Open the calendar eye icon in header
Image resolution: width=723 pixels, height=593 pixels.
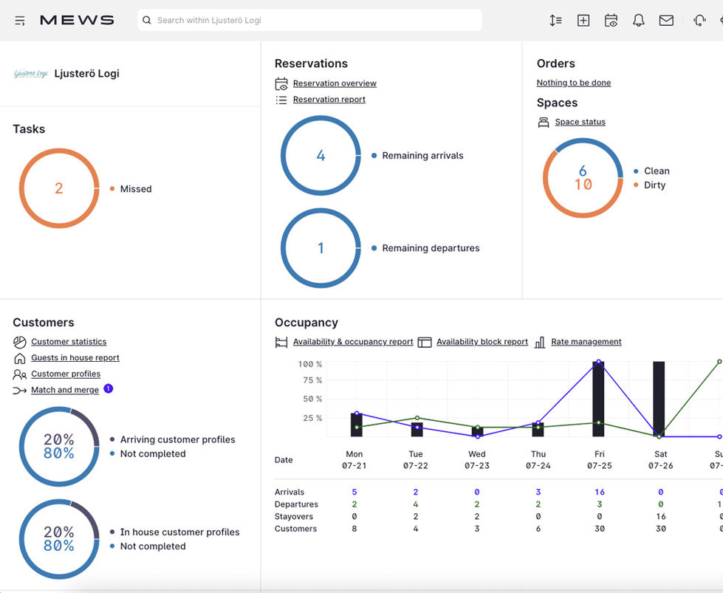pyautogui.click(x=611, y=20)
